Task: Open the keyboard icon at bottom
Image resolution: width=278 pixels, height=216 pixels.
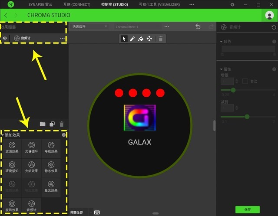Action: tap(97, 212)
